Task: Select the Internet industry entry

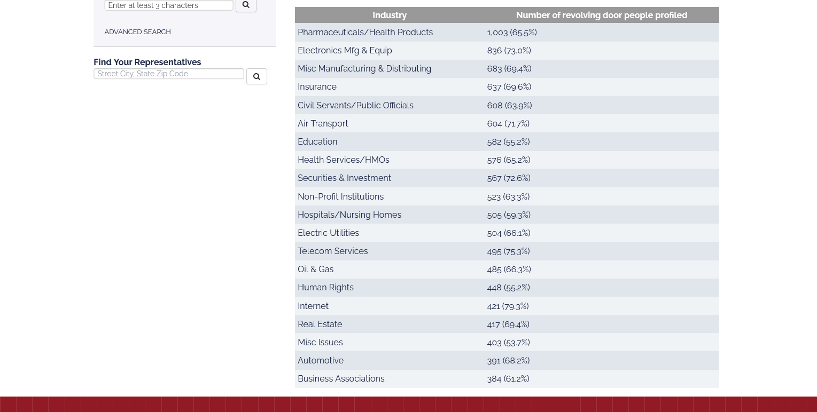Action: click(x=313, y=306)
